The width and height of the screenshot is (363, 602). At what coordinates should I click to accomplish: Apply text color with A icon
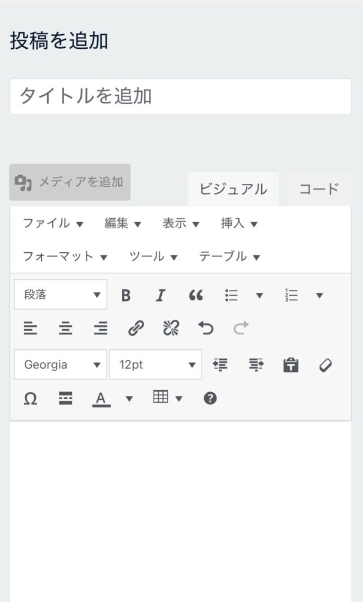coord(101,399)
